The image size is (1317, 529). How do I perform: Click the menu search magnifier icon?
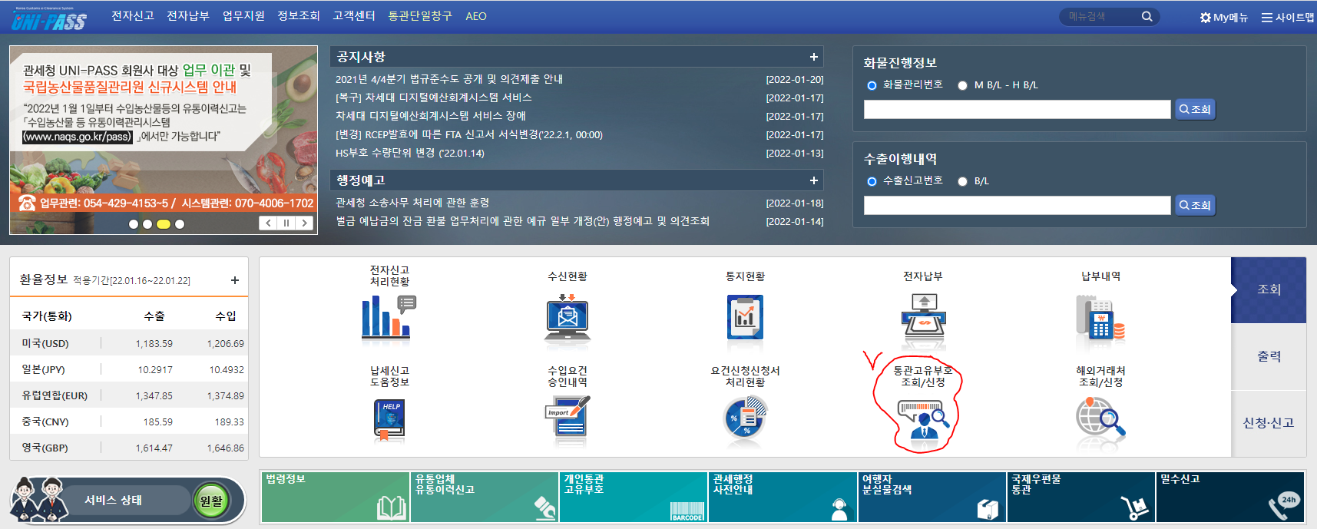(x=1147, y=16)
